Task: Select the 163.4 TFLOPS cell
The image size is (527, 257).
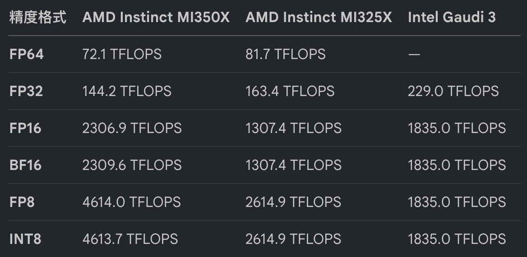Action: [290, 91]
